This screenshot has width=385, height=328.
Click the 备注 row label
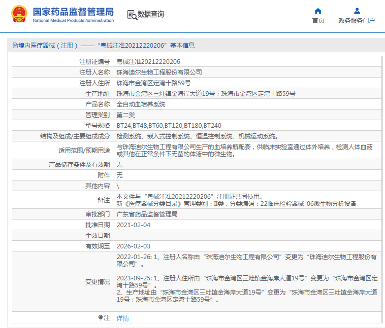click(x=104, y=200)
